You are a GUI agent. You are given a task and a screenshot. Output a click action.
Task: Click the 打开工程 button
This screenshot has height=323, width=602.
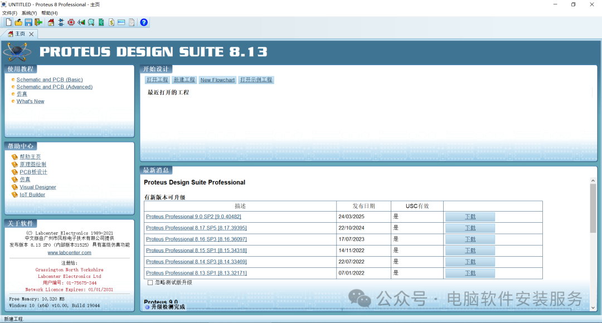(x=157, y=80)
